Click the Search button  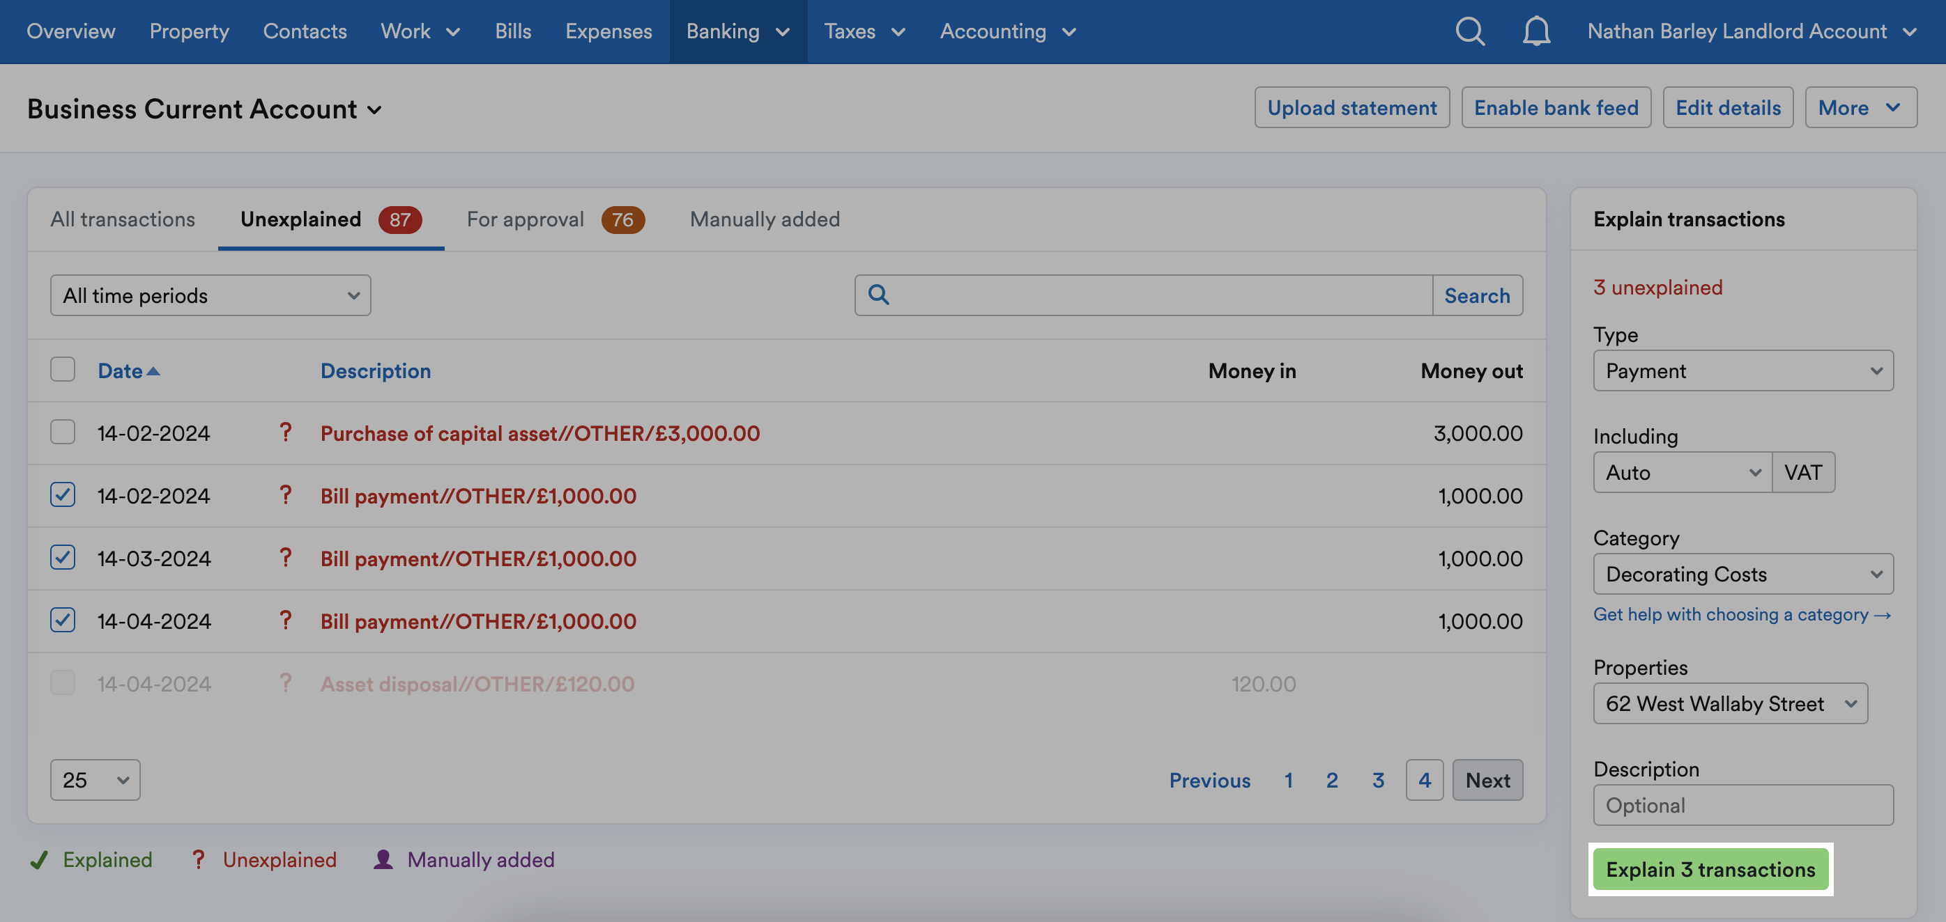tap(1477, 295)
